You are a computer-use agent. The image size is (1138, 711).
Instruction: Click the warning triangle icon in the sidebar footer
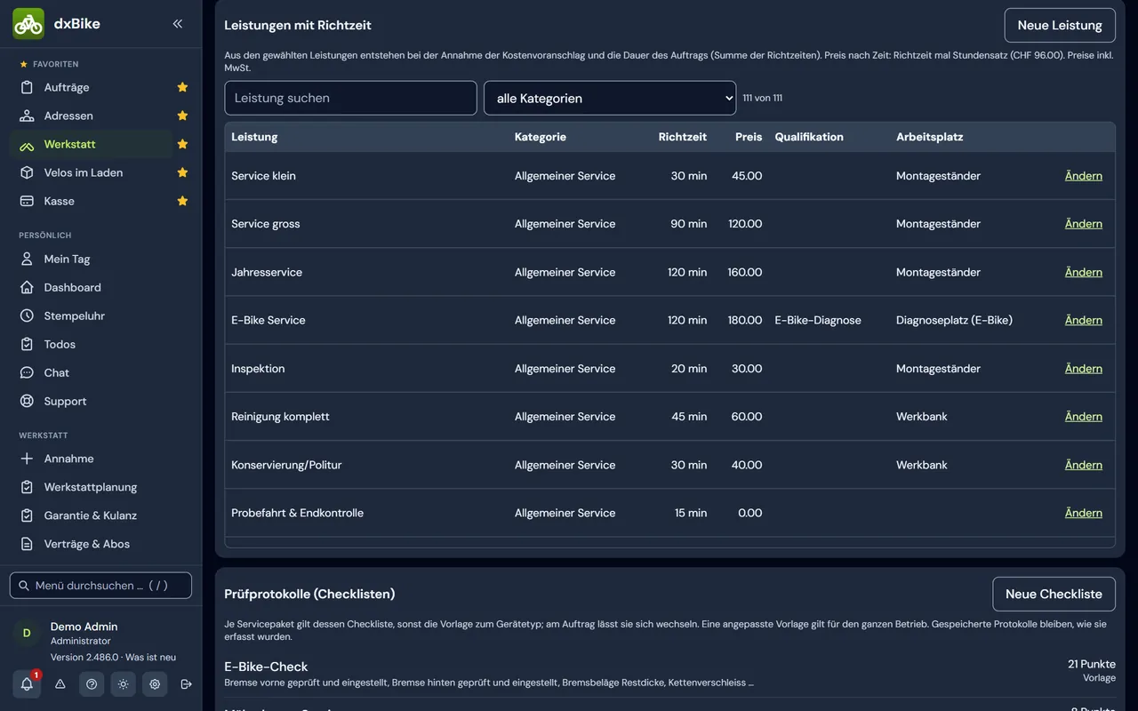60,684
